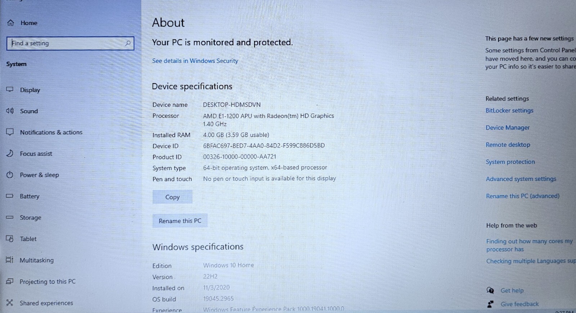Select the Device ID value 6BFAC697
The height and width of the screenshot is (313, 576).
264,146
